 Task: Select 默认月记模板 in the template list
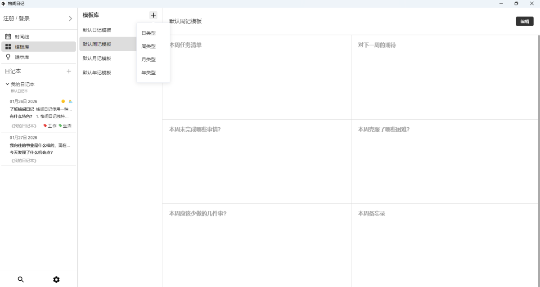[97, 58]
